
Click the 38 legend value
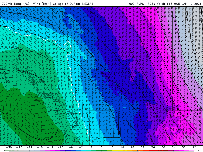184,147
